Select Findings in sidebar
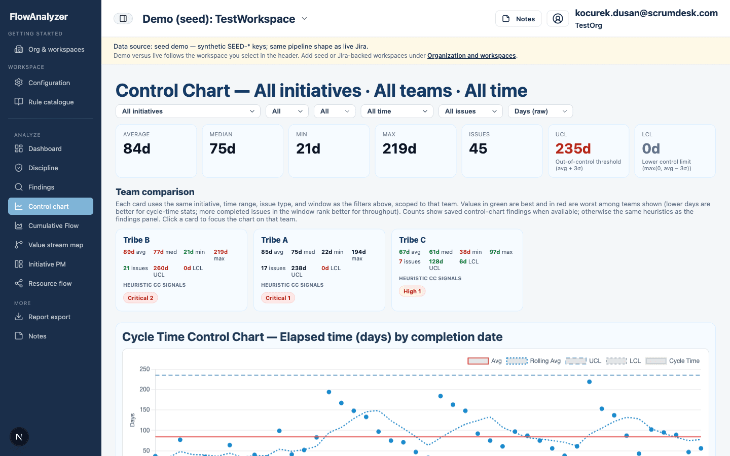Viewport: 730px width, 456px height. [51, 187]
